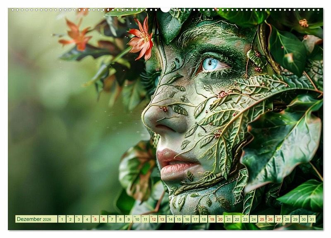Pick day 16 in the calendar strip
Viewport: 331px width, 238px height.
187,219
